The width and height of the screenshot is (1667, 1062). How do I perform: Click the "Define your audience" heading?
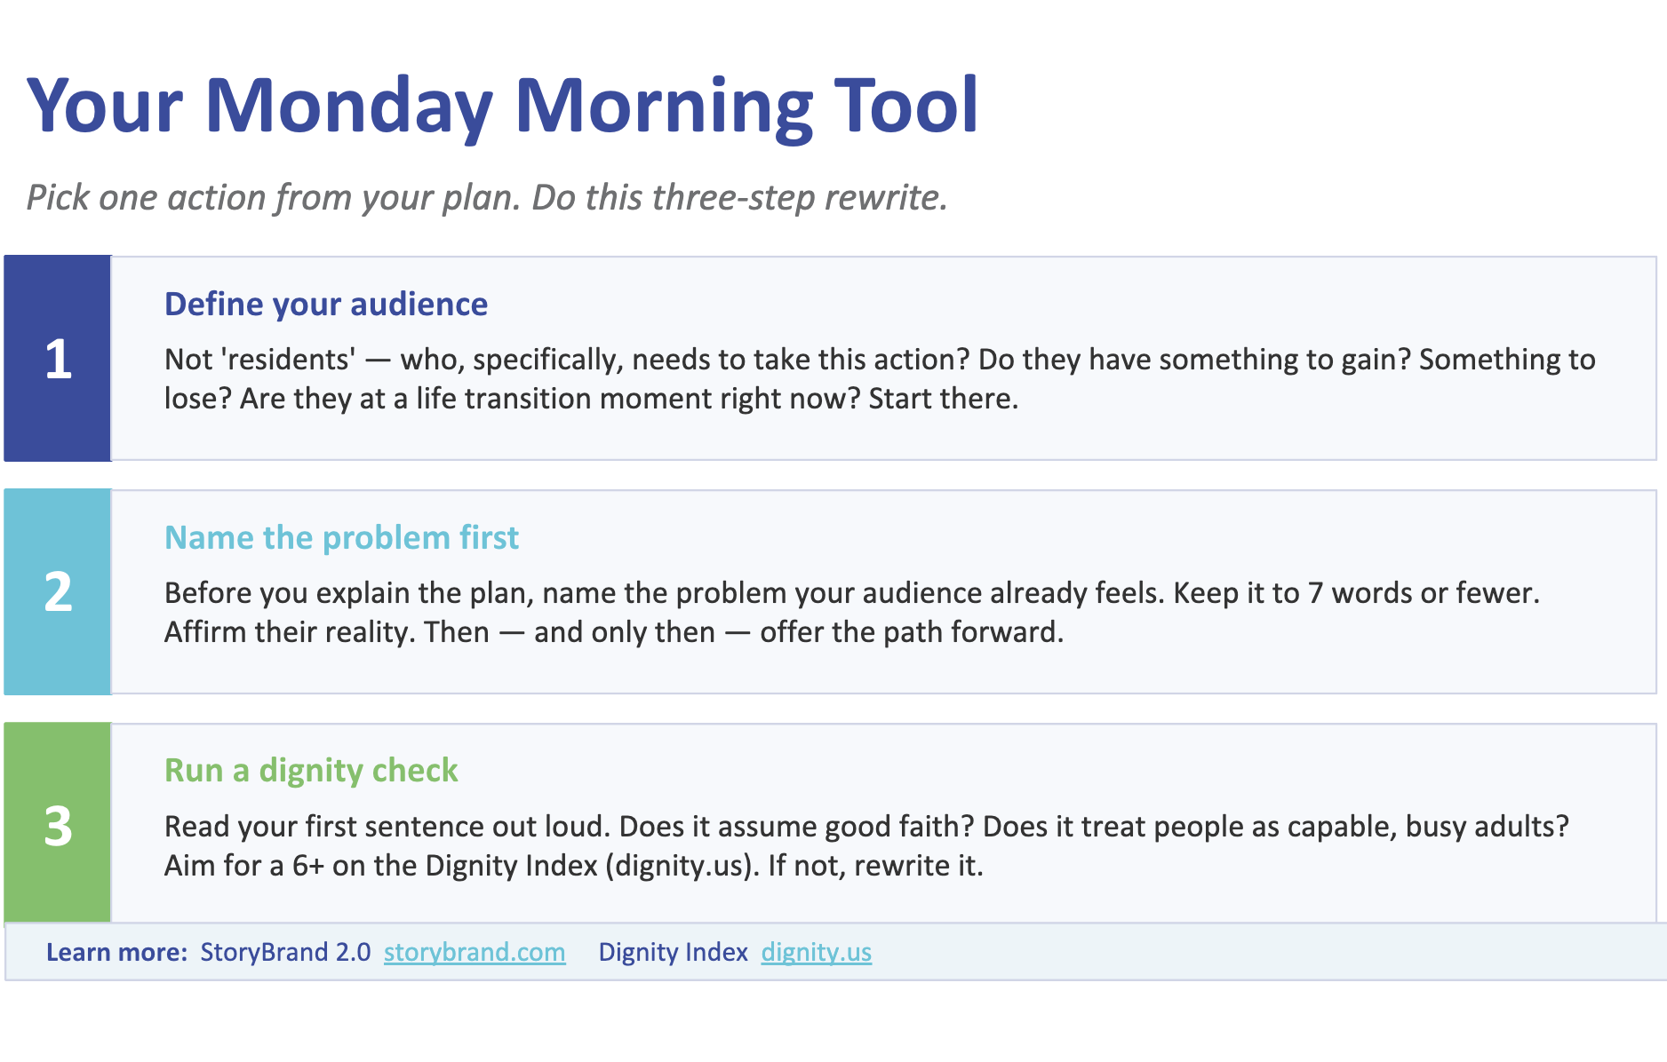[x=326, y=304]
